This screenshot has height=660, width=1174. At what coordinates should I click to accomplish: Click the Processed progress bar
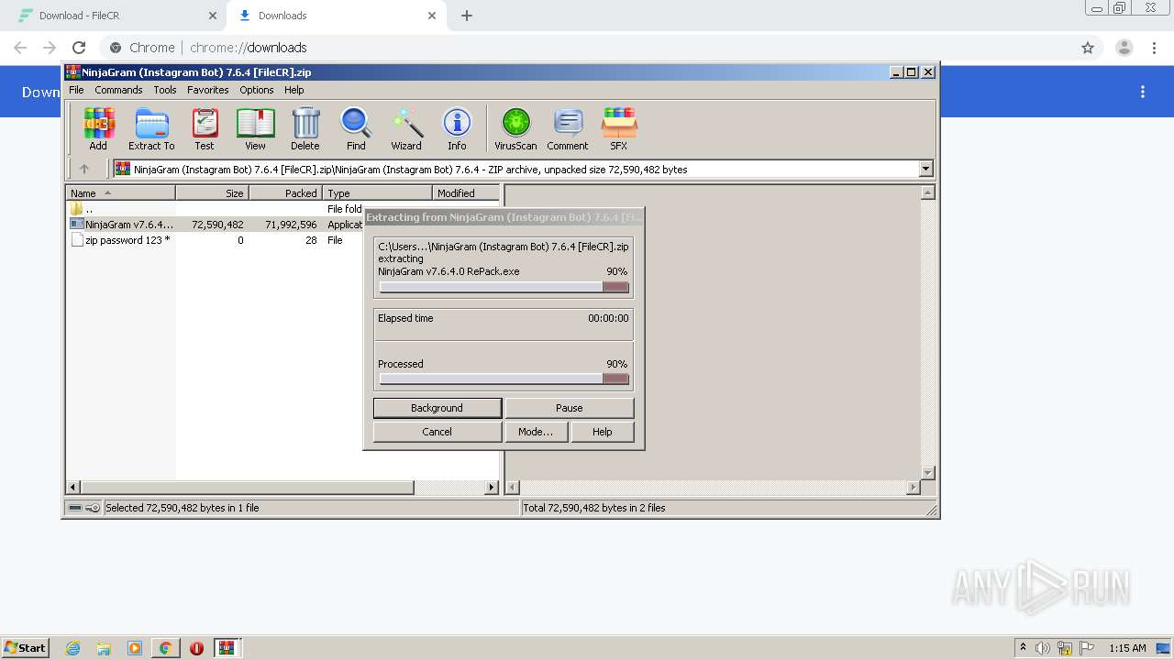click(504, 379)
